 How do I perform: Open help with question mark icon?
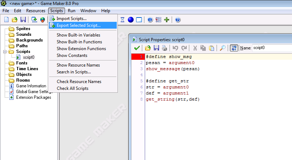click(x=178, y=20)
